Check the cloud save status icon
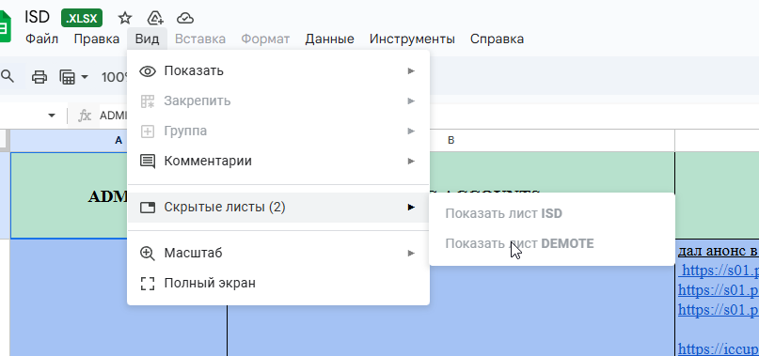759x356 pixels. pyautogui.click(x=185, y=19)
